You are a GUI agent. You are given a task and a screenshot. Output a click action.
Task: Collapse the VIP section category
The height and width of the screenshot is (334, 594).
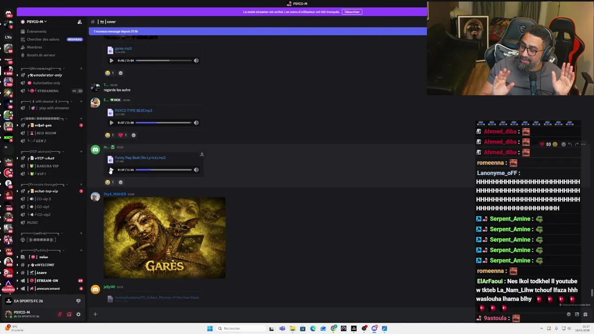42,152
